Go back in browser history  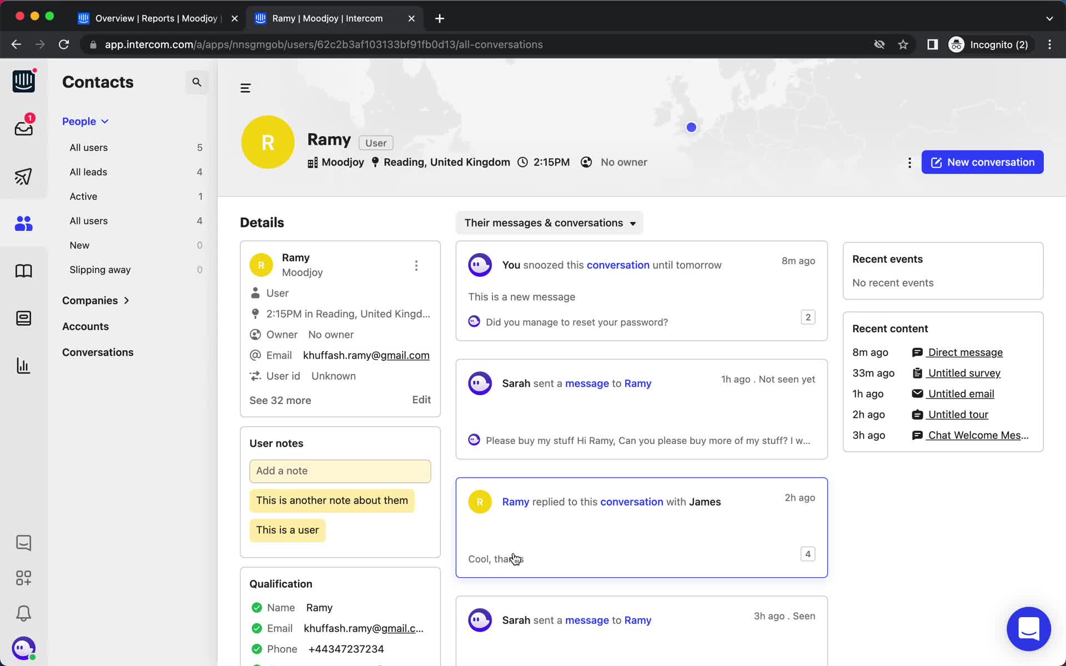16,44
